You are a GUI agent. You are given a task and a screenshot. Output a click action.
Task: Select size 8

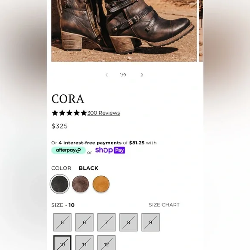pos(128,222)
